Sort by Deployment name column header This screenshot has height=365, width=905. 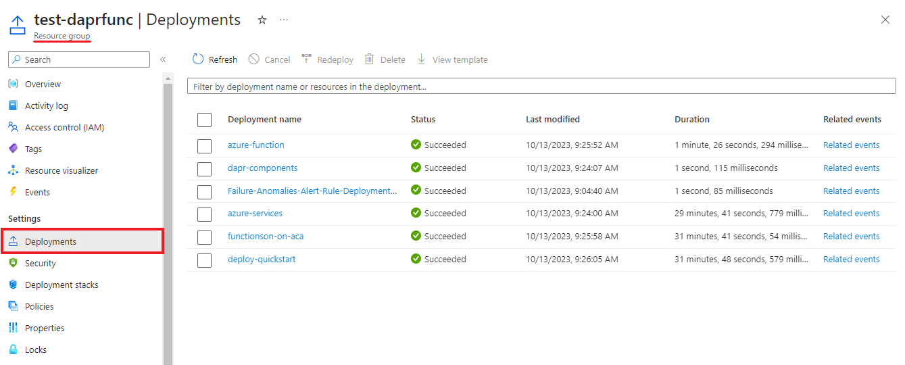coord(265,119)
